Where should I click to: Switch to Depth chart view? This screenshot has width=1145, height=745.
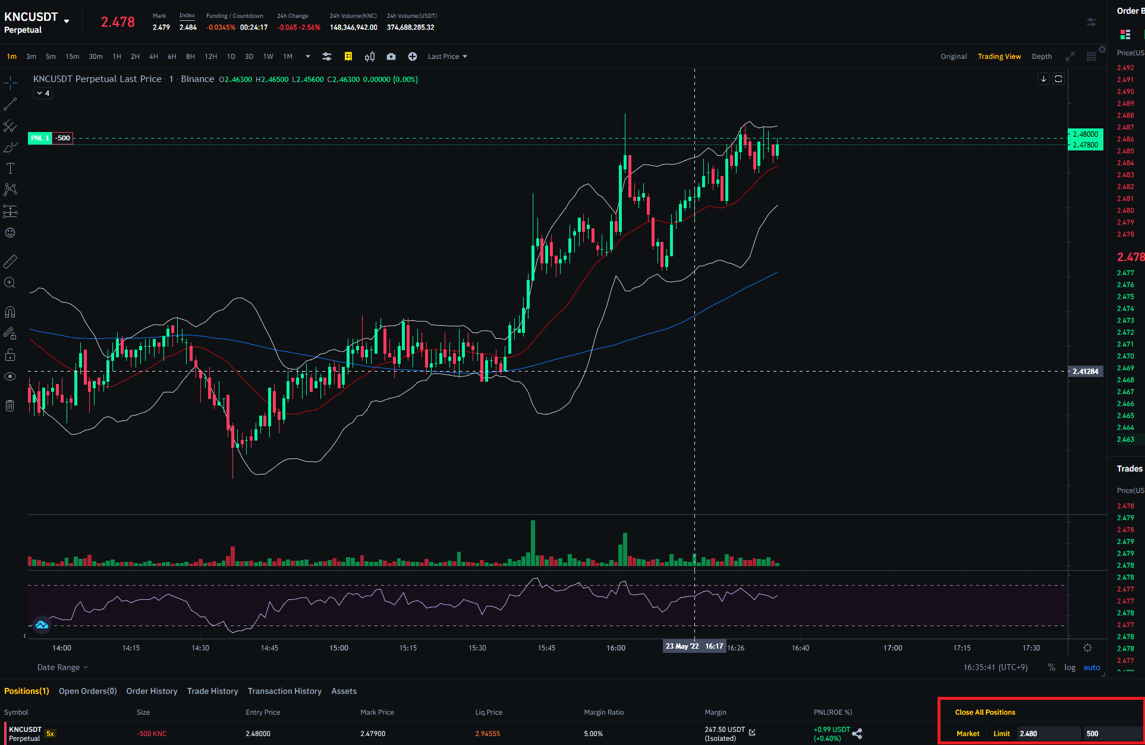(x=1042, y=56)
